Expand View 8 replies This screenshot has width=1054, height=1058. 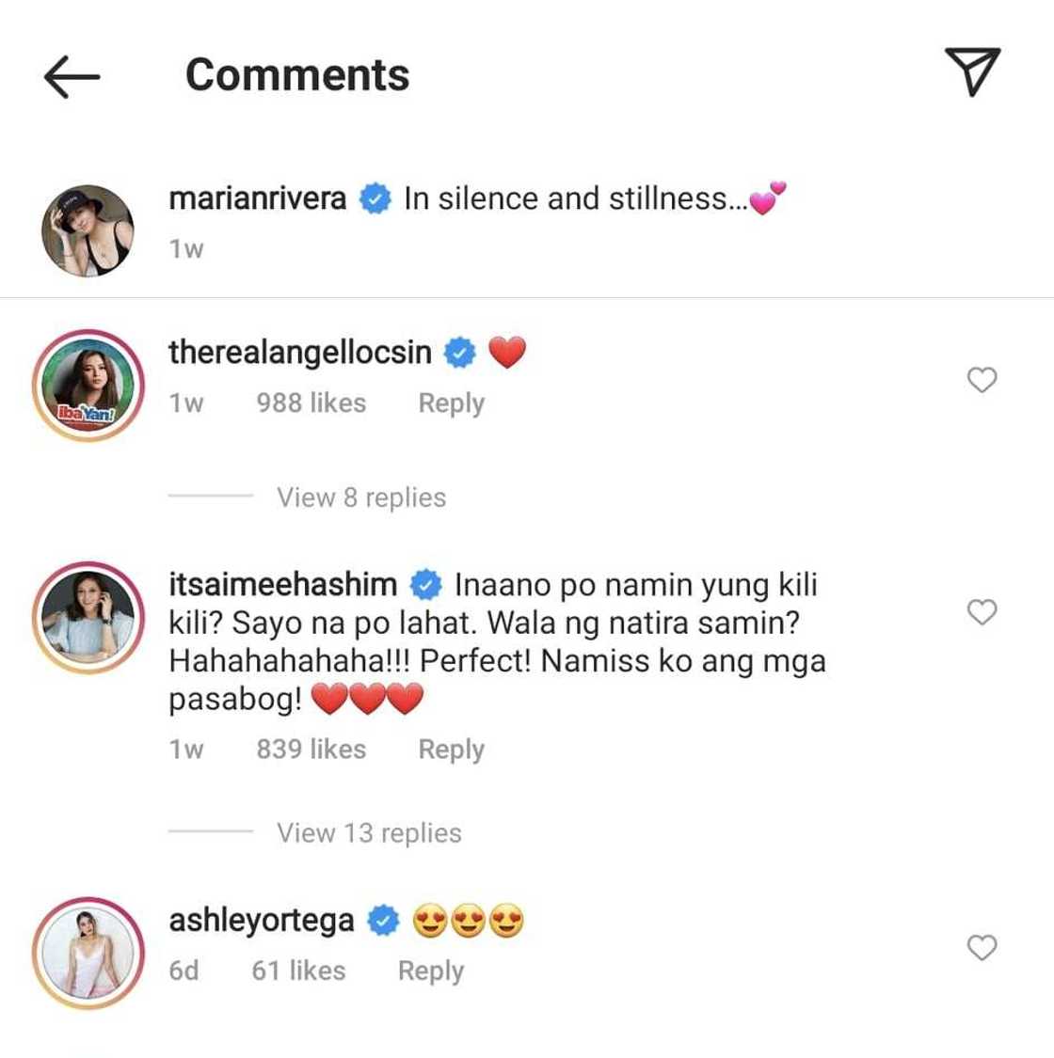pyautogui.click(x=361, y=497)
